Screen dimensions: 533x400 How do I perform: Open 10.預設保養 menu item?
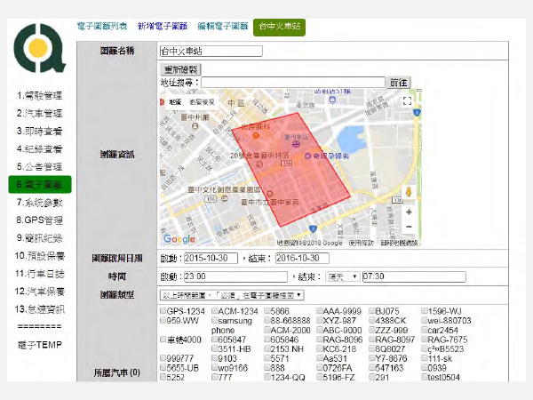[40, 256]
